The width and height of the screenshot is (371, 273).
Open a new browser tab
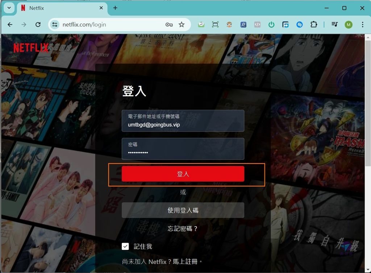click(x=115, y=8)
